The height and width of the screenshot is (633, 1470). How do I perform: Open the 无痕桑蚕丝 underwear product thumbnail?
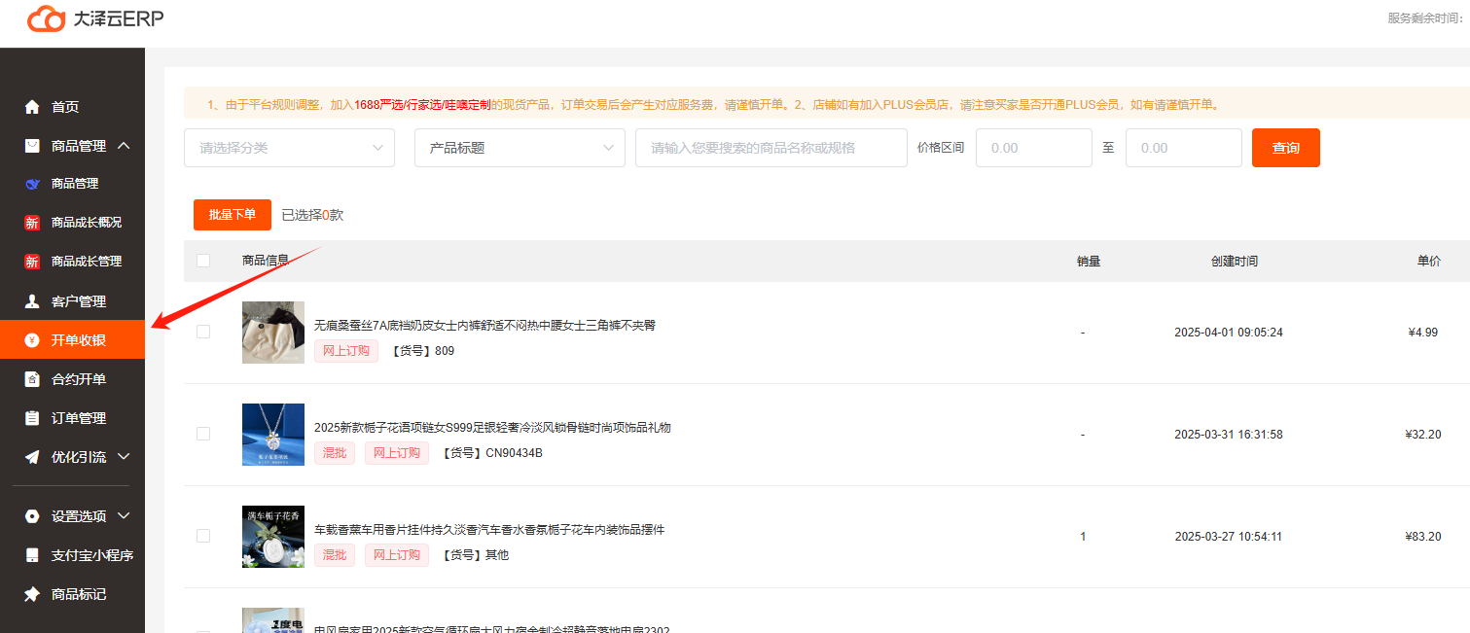pyautogui.click(x=273, y=333)
